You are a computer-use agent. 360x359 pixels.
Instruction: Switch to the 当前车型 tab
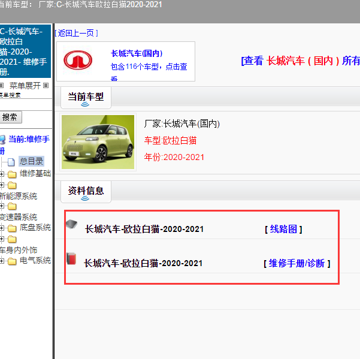click(86, 98)
